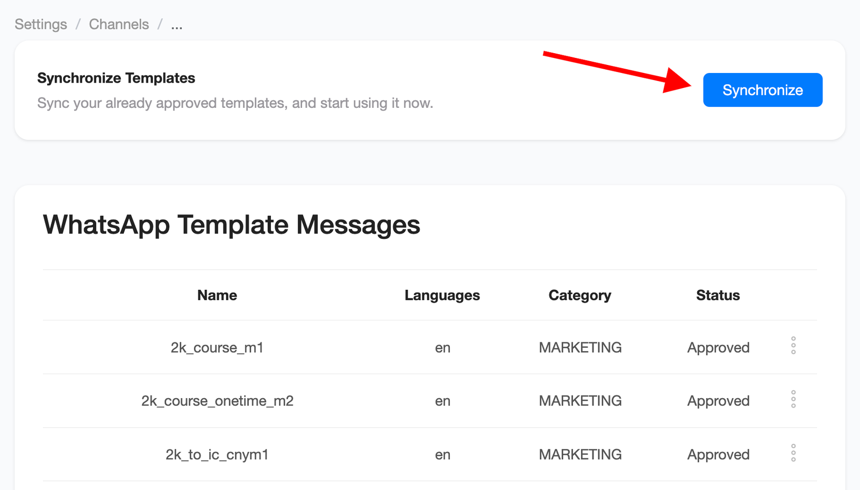Go to Channels breadcrumb link
860x490 pixels.
click(119, 24)
